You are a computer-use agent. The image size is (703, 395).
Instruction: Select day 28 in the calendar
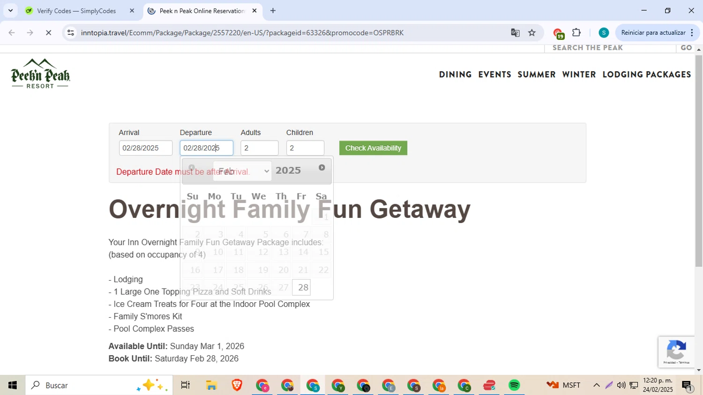coord(301,287)
